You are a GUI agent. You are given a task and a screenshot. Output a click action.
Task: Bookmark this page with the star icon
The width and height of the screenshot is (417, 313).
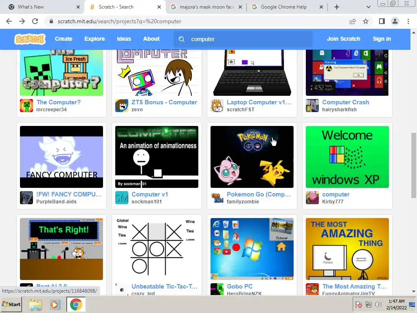366,21
